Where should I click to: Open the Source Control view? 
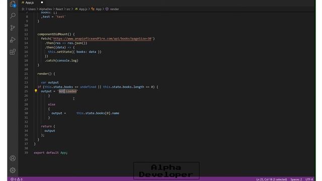[x=13, y=28]
